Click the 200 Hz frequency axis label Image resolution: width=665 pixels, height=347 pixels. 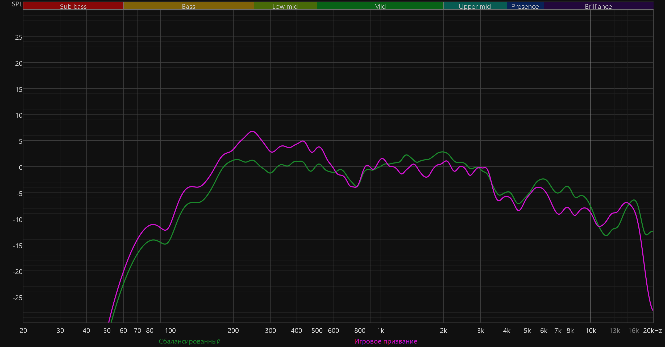[x=233, y=331]
